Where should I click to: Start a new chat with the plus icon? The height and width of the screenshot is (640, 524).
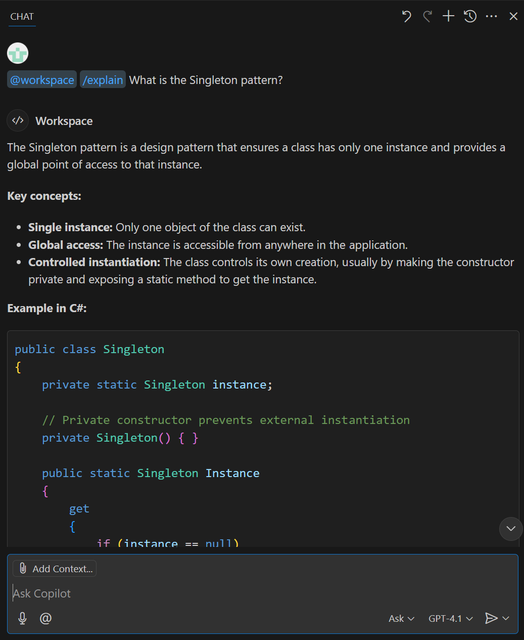point(448,16)
